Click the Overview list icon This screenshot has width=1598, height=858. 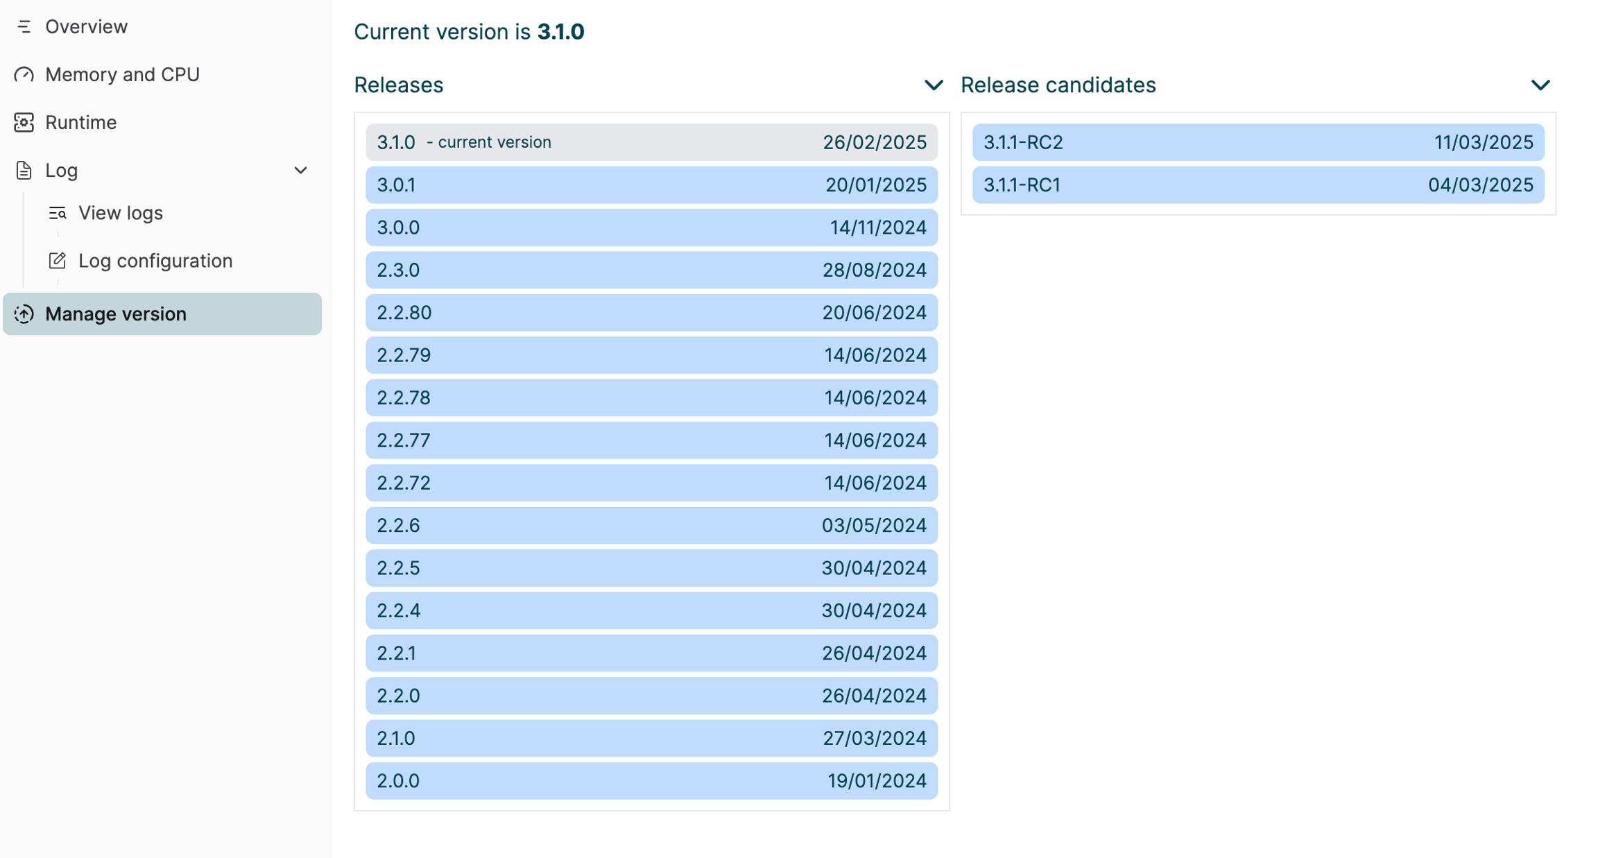pyautogui.click(x=24, y=27)
